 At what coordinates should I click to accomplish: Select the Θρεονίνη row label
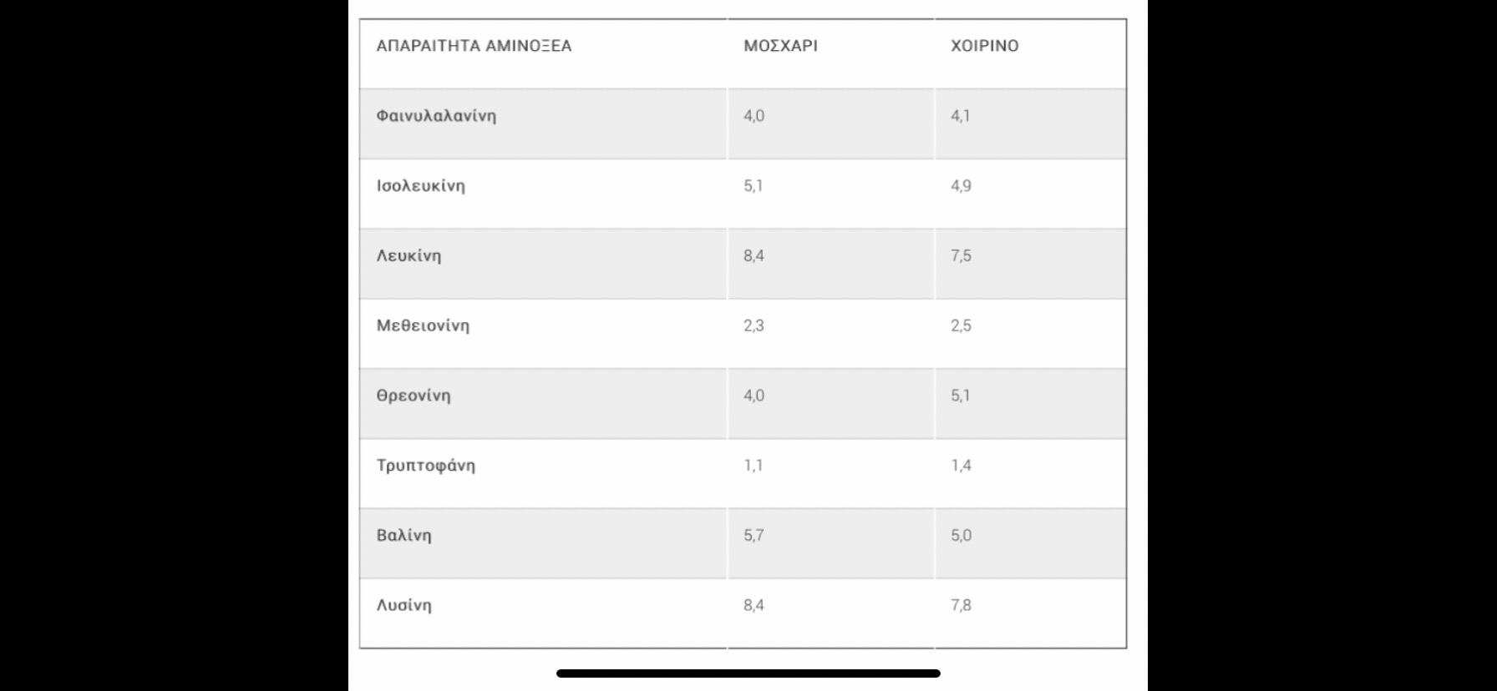[x=413, y=396]
